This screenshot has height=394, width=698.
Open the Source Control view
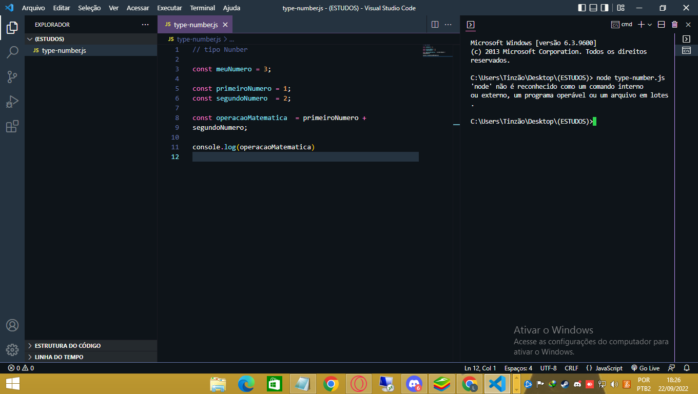(12, 77)
